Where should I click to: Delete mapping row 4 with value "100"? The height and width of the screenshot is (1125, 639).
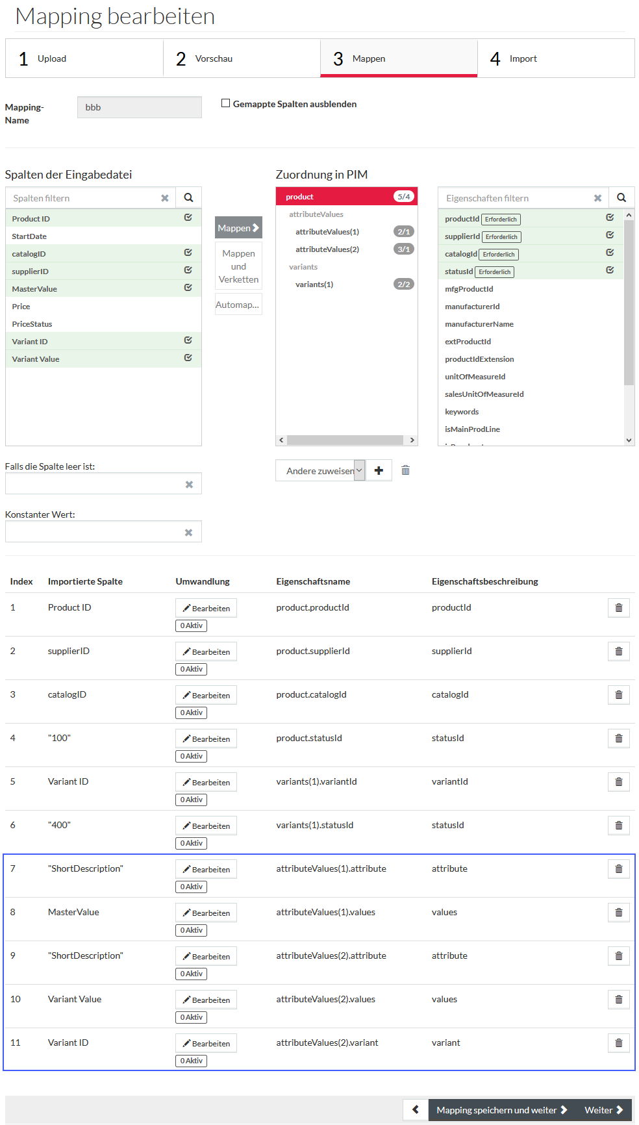[619, 739]
